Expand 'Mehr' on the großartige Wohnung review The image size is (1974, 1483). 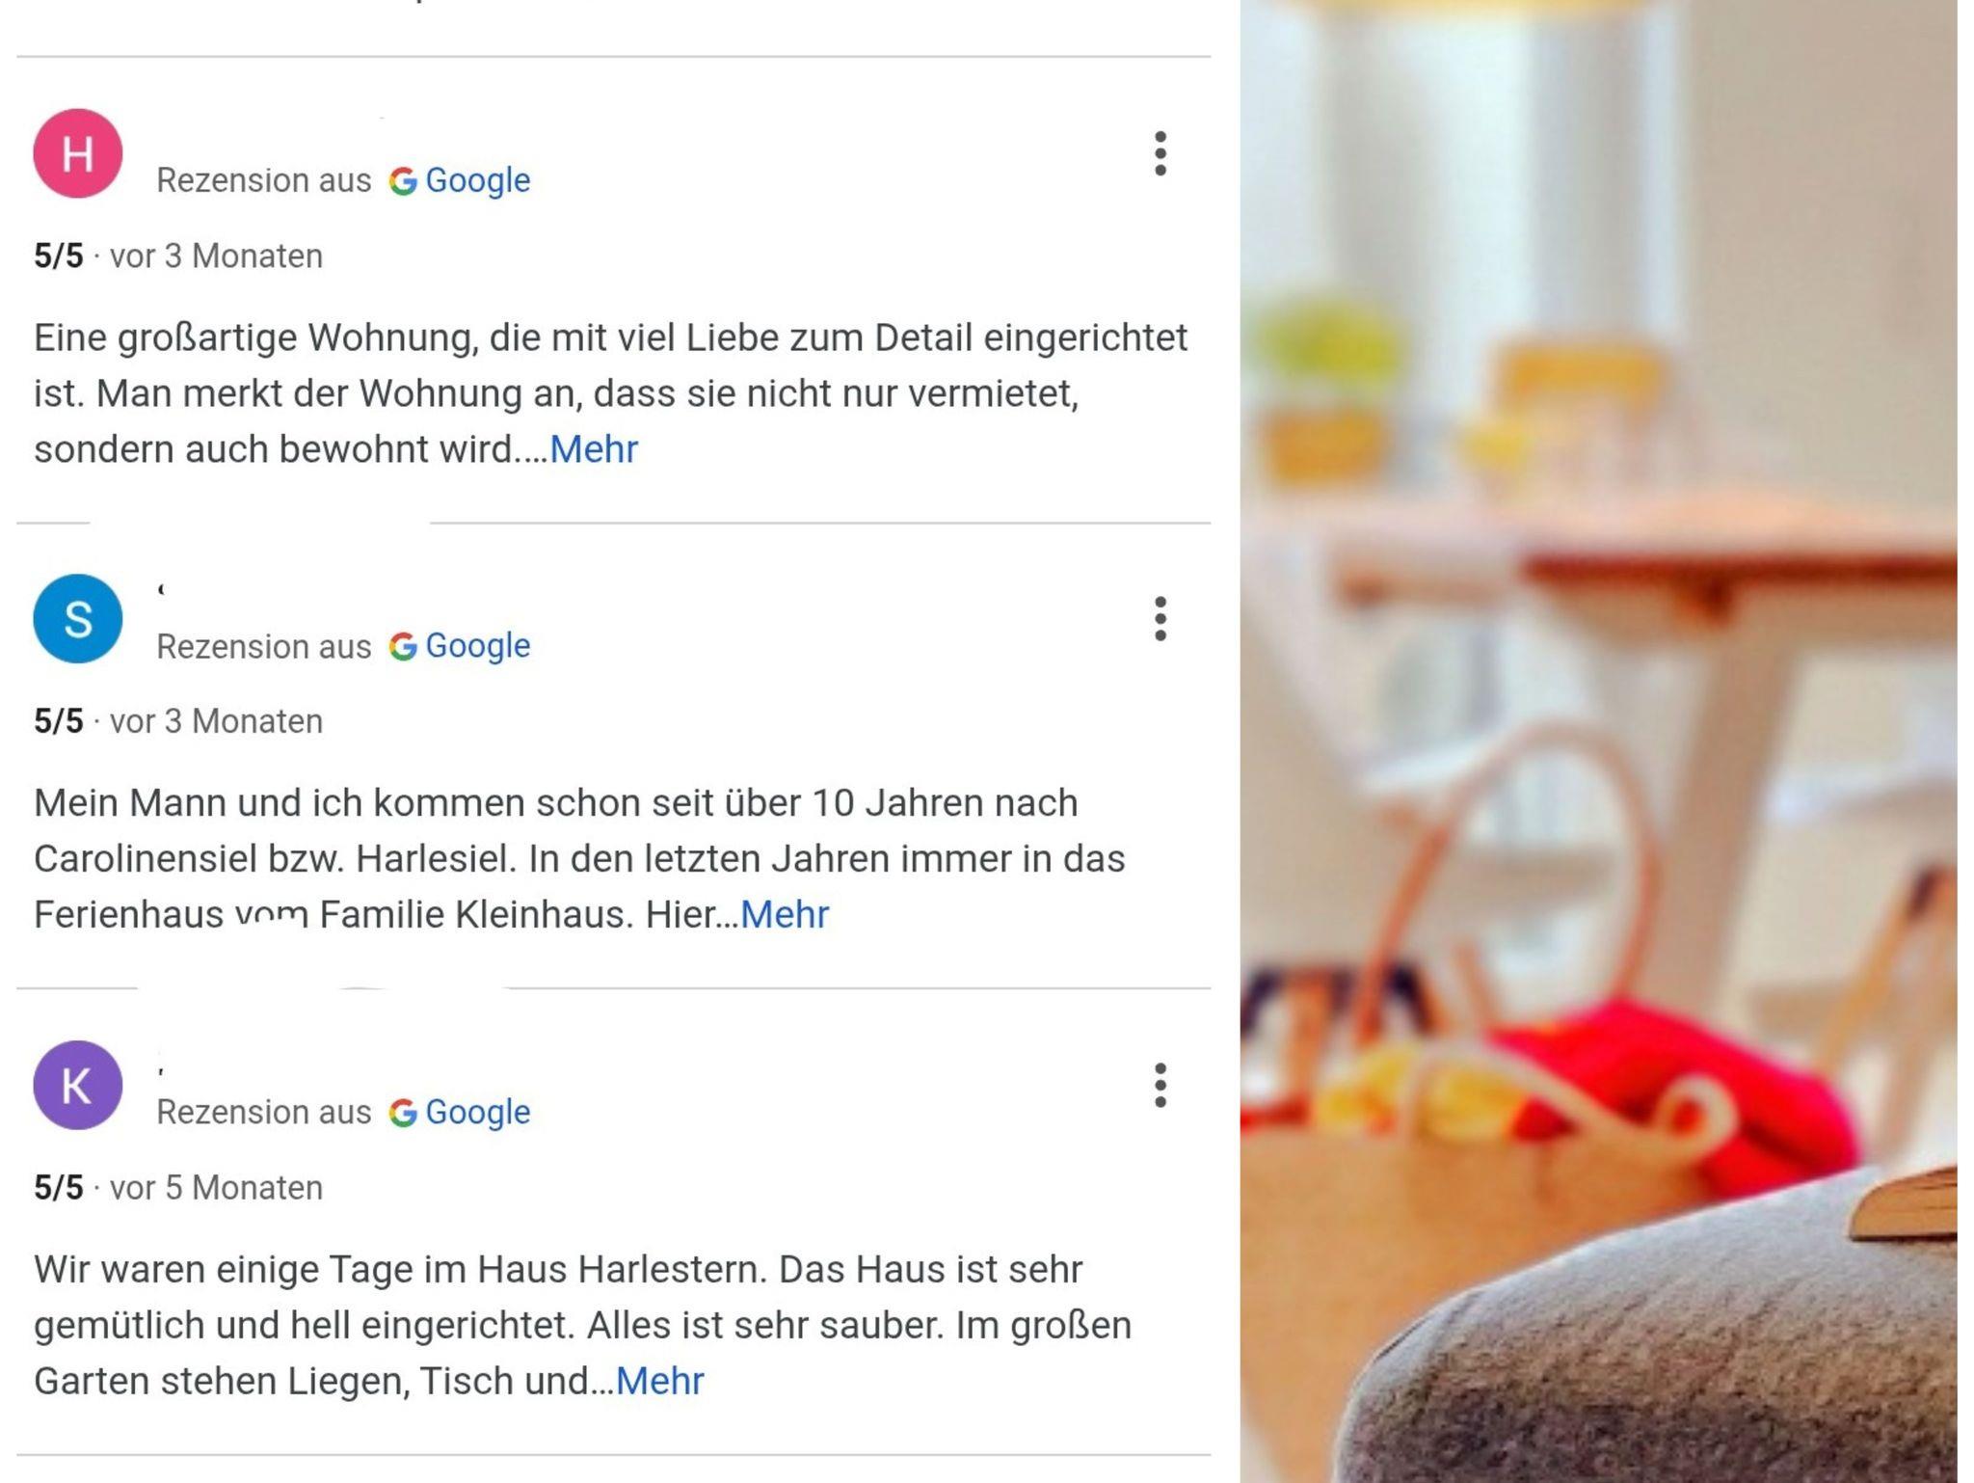point(594,449)
